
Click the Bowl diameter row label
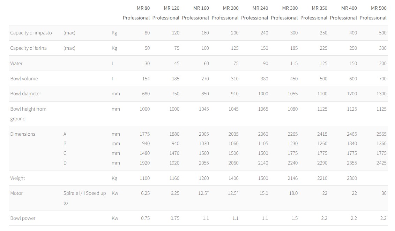[x=25, y=94]
